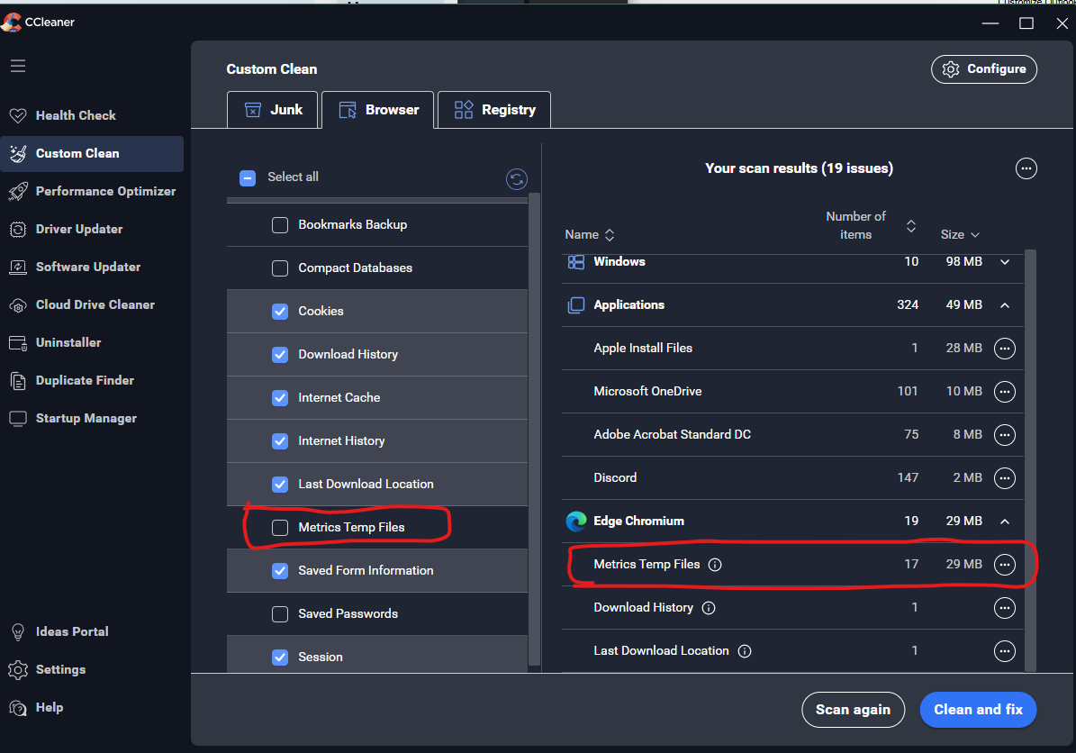This screenshot has height=753, width=1076.
Task: Click the hamburger menu icon in sidebar
Action: pyautogui.click(x=18, y=66)
